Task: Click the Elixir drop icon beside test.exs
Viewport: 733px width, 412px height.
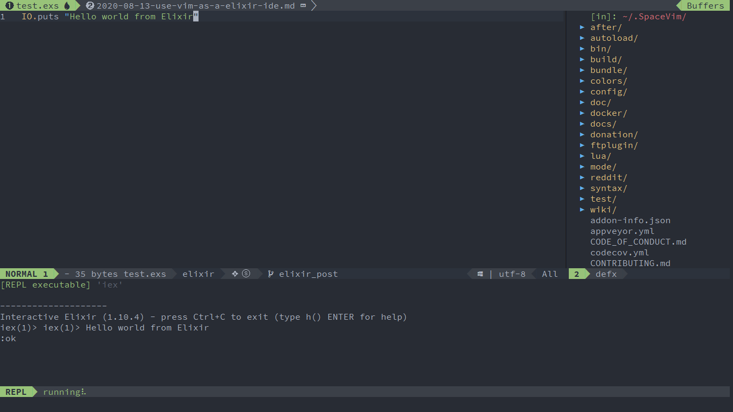Action: tap(67, 6)
